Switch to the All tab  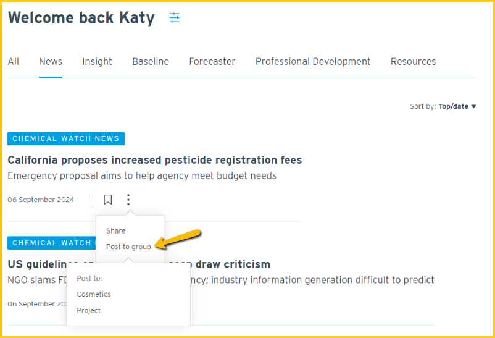[x=13, y=61]
